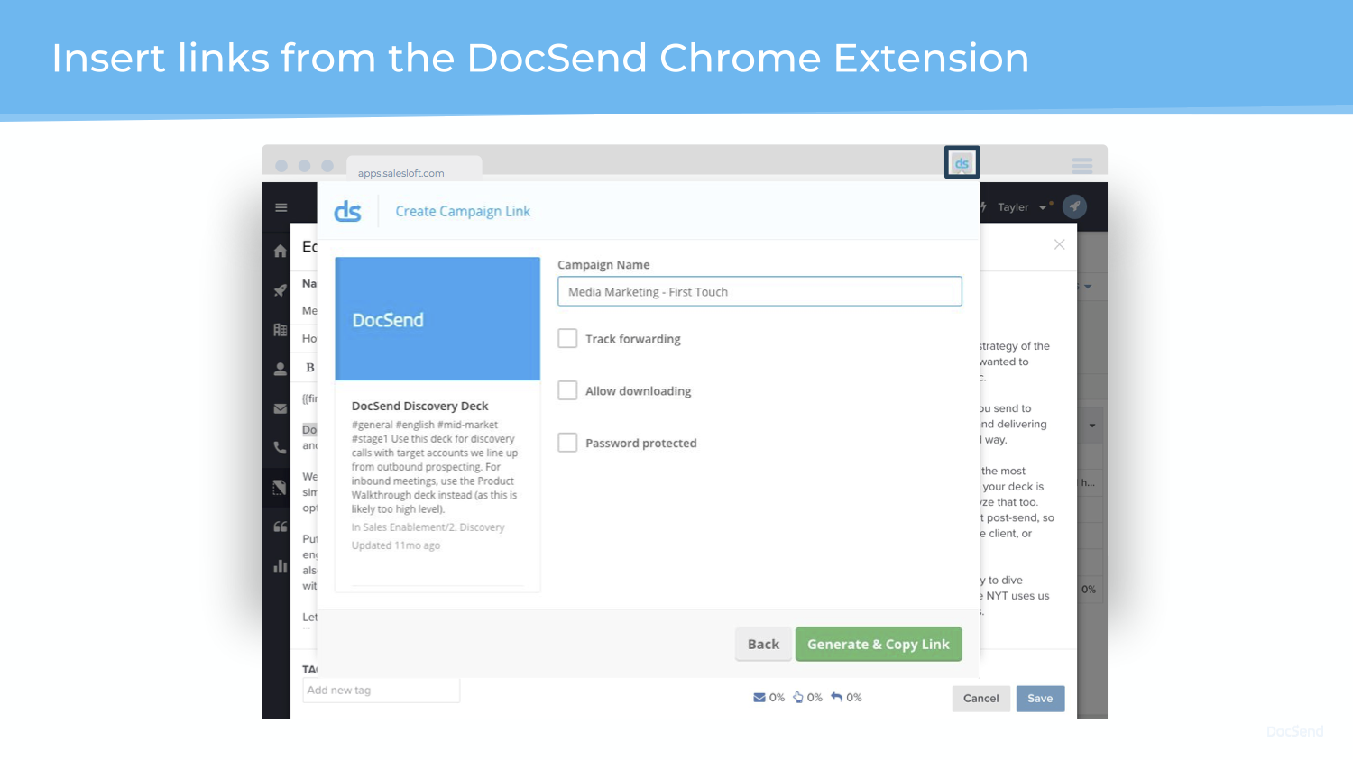This screenshot has width=1353, height=760.
Task: Enable Track forwarding checkbox
Action: click(567, 339)
